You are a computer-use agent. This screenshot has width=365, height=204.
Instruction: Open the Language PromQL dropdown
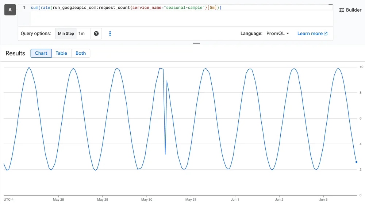tap(278, 34)
